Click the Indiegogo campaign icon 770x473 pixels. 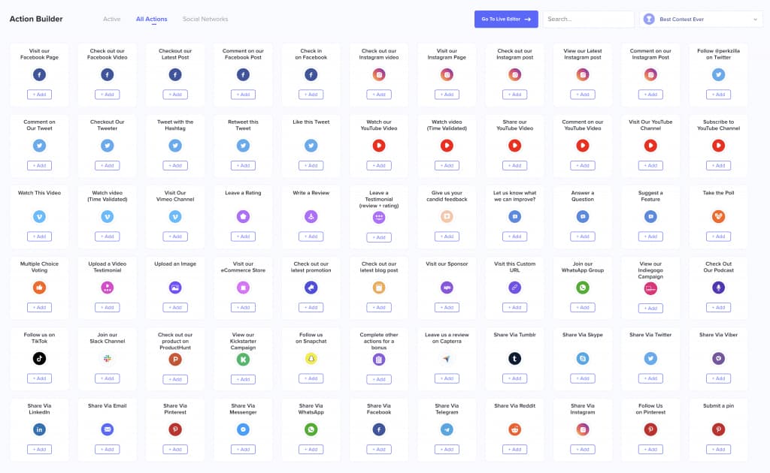[x=650, y=289]
